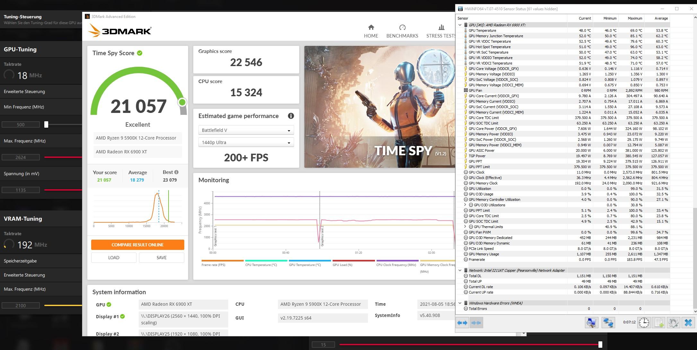Click the Spannung 1135 value field

(x=21, y=190)
